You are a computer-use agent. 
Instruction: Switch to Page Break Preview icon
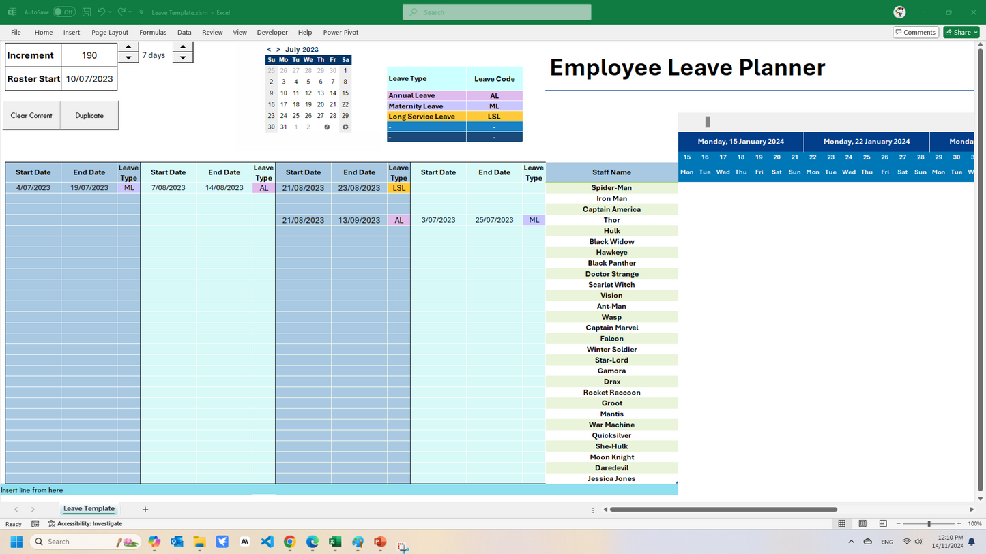pos(883,523)
